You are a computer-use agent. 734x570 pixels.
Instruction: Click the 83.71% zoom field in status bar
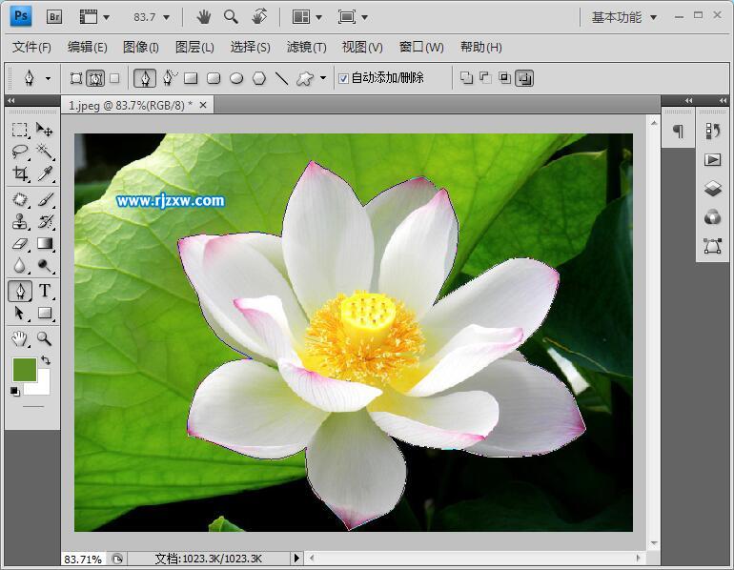point(83,559)
